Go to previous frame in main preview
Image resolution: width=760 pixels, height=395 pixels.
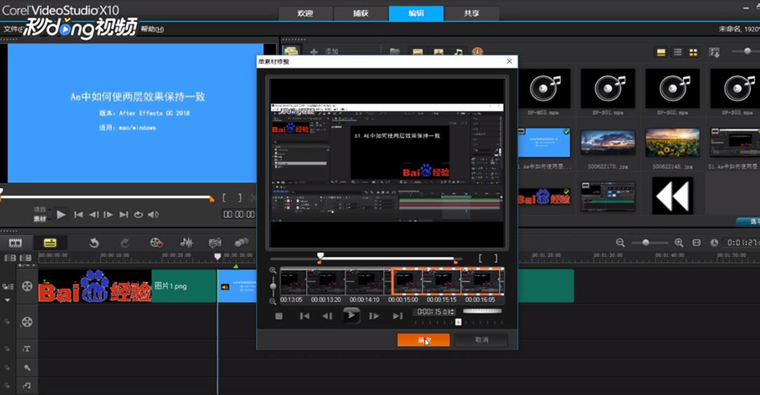click(x=93, y=214)
